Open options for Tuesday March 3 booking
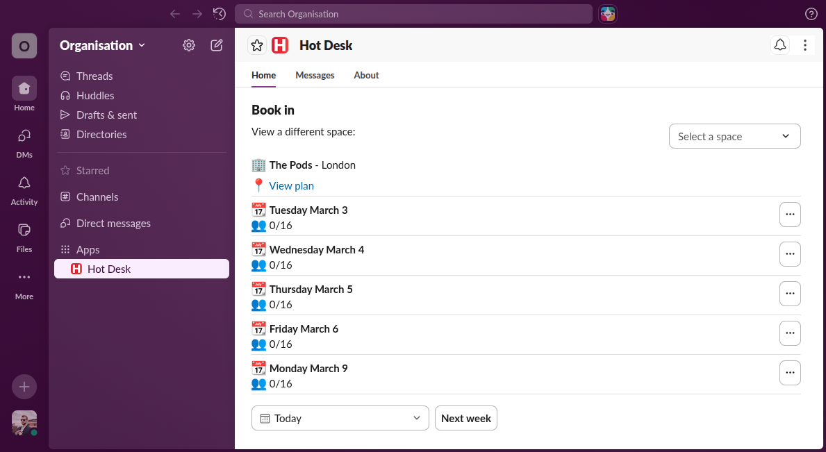The width and height of the screenshot is (826, 452). 790,215
